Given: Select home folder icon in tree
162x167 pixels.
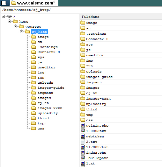Looking at the screenshot, I should point(15,21).
